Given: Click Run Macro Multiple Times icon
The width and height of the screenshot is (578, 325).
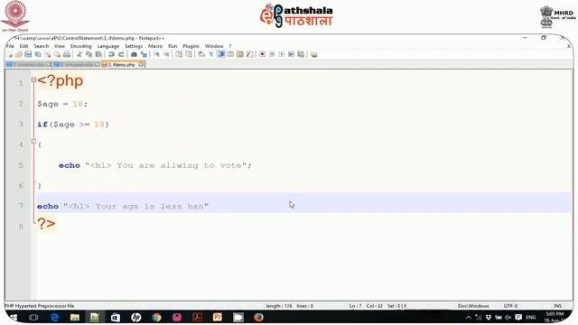Looking at the screenshot, I should [x=291, y=54].
